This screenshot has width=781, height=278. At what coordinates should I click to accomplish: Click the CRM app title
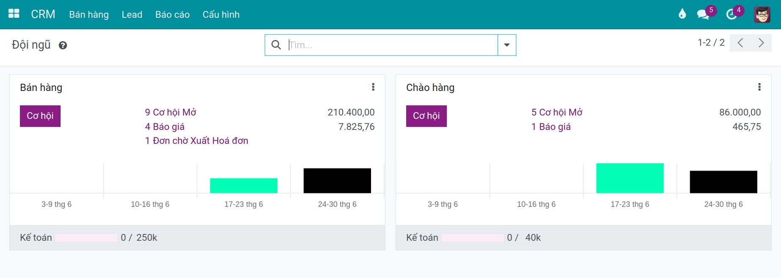43,14
